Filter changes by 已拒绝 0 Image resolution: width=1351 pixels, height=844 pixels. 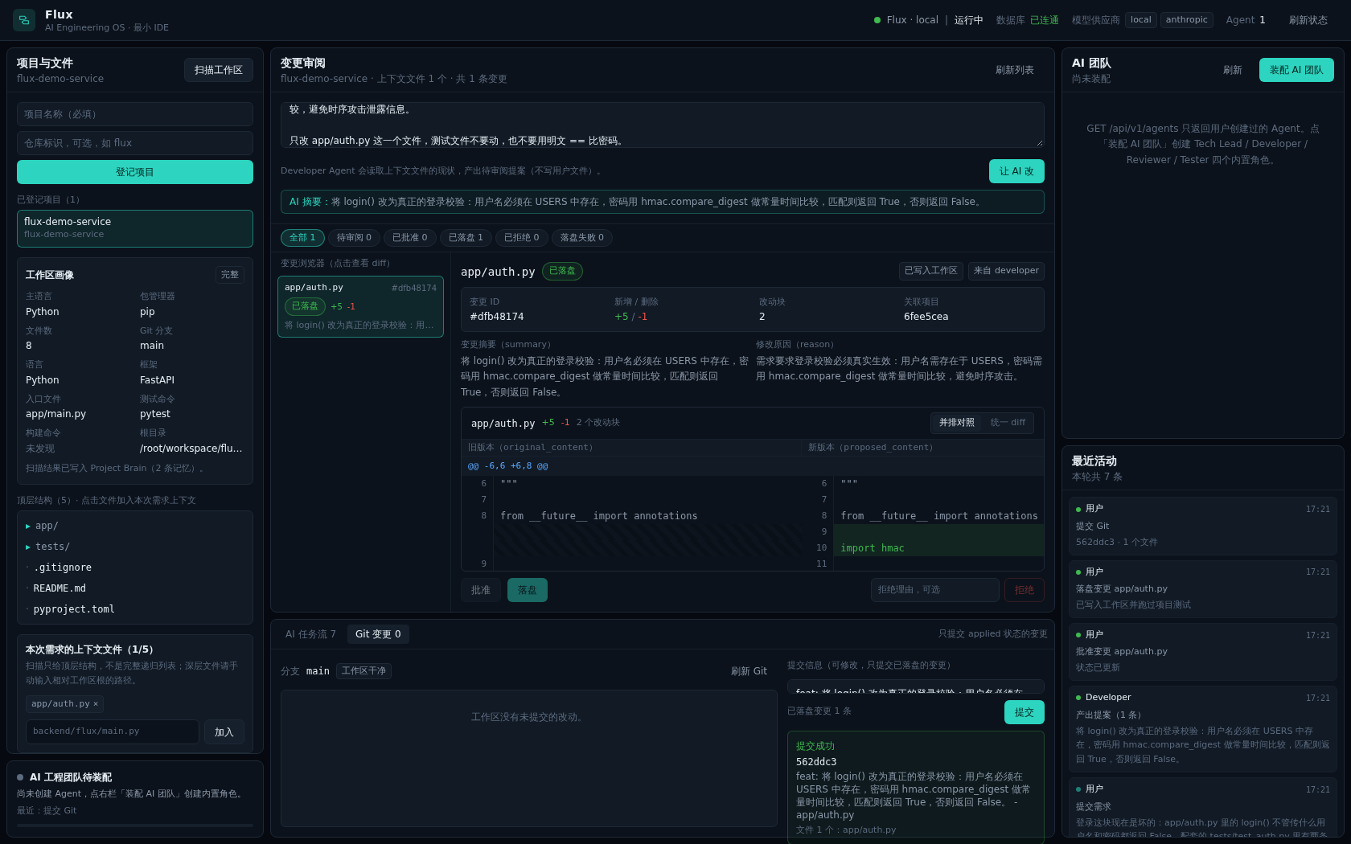(522, 238)
